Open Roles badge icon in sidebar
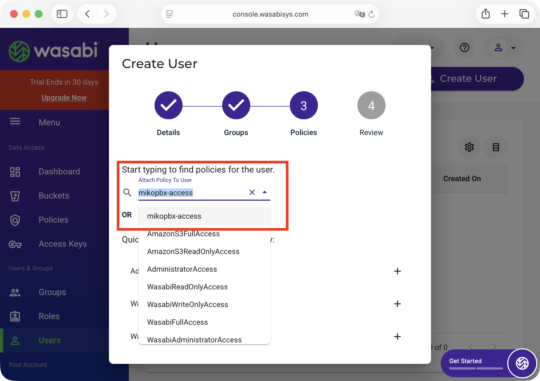This screenshot has height=381, width=540. [x=15, y=316]
